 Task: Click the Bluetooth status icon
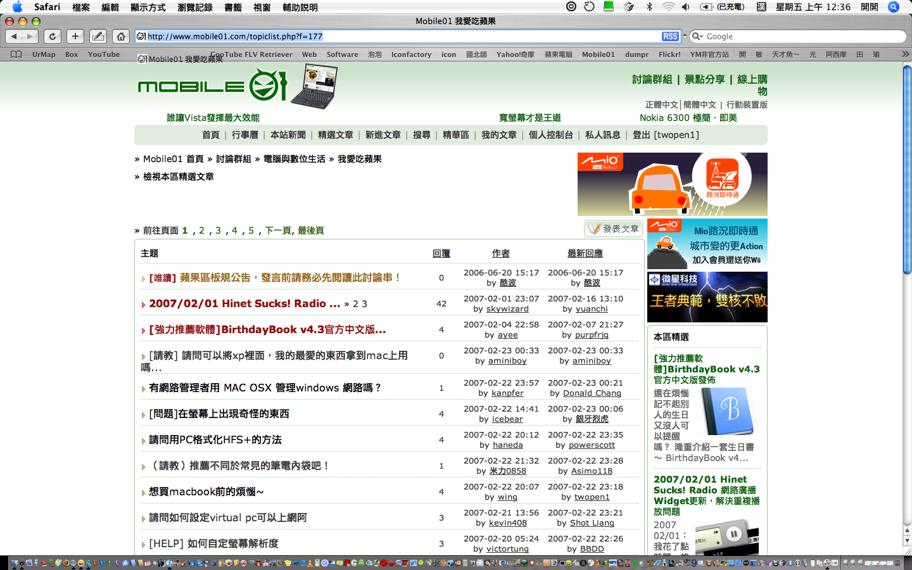tap(649, 7)
